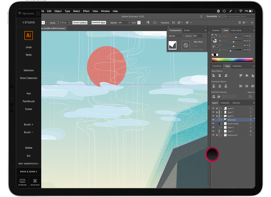Screen dimensions: 271x197
Task: Hide Layer 4 with its eye icon
Action: (x=213, y=127)
